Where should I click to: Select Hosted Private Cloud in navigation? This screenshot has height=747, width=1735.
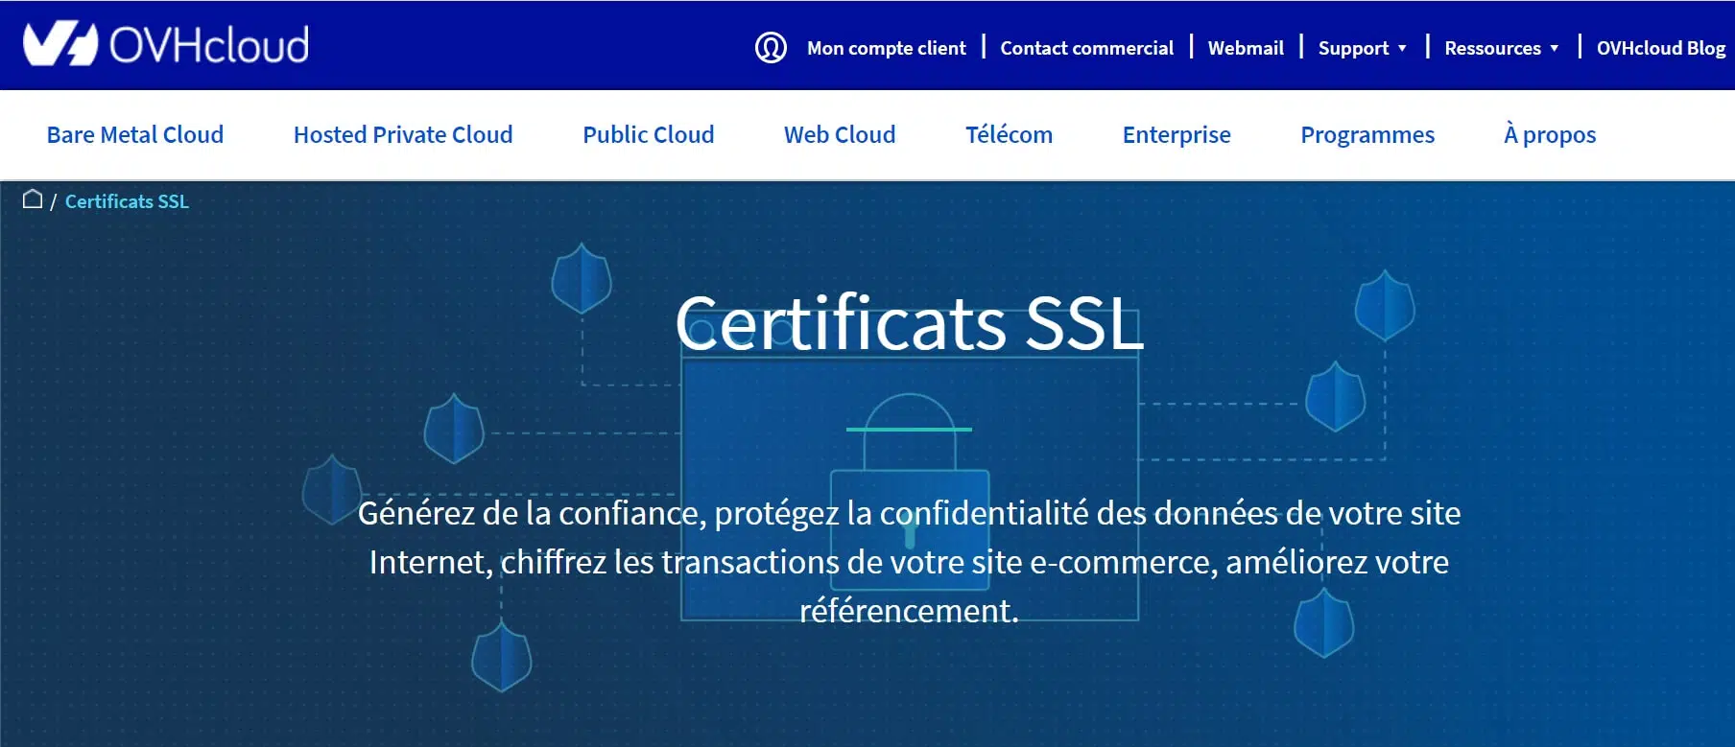click(x=403, y=135)
